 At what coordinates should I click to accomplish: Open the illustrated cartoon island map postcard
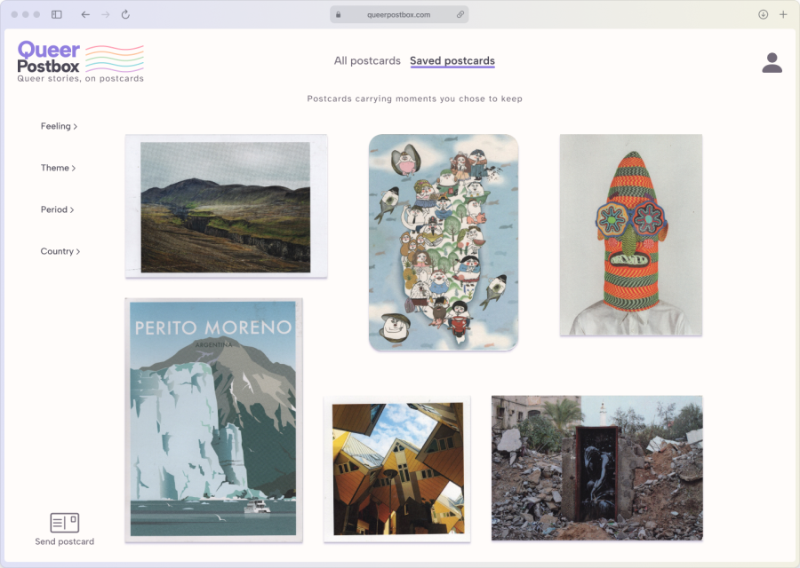(444, 242)
